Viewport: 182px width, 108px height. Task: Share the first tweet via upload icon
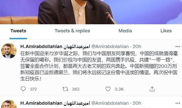pos(152,89)
